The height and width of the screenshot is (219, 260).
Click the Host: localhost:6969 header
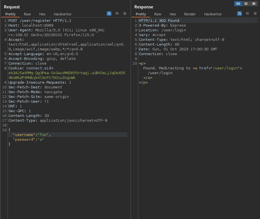pyautogui.click(x=31, y=25)
